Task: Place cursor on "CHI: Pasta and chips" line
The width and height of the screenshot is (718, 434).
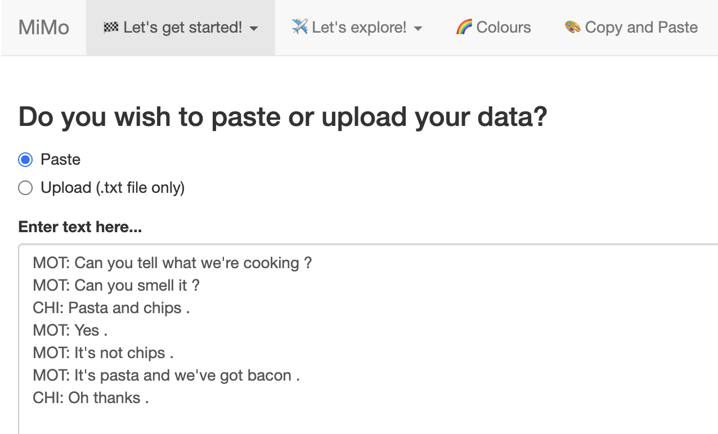Action: (x=111, y=308)
